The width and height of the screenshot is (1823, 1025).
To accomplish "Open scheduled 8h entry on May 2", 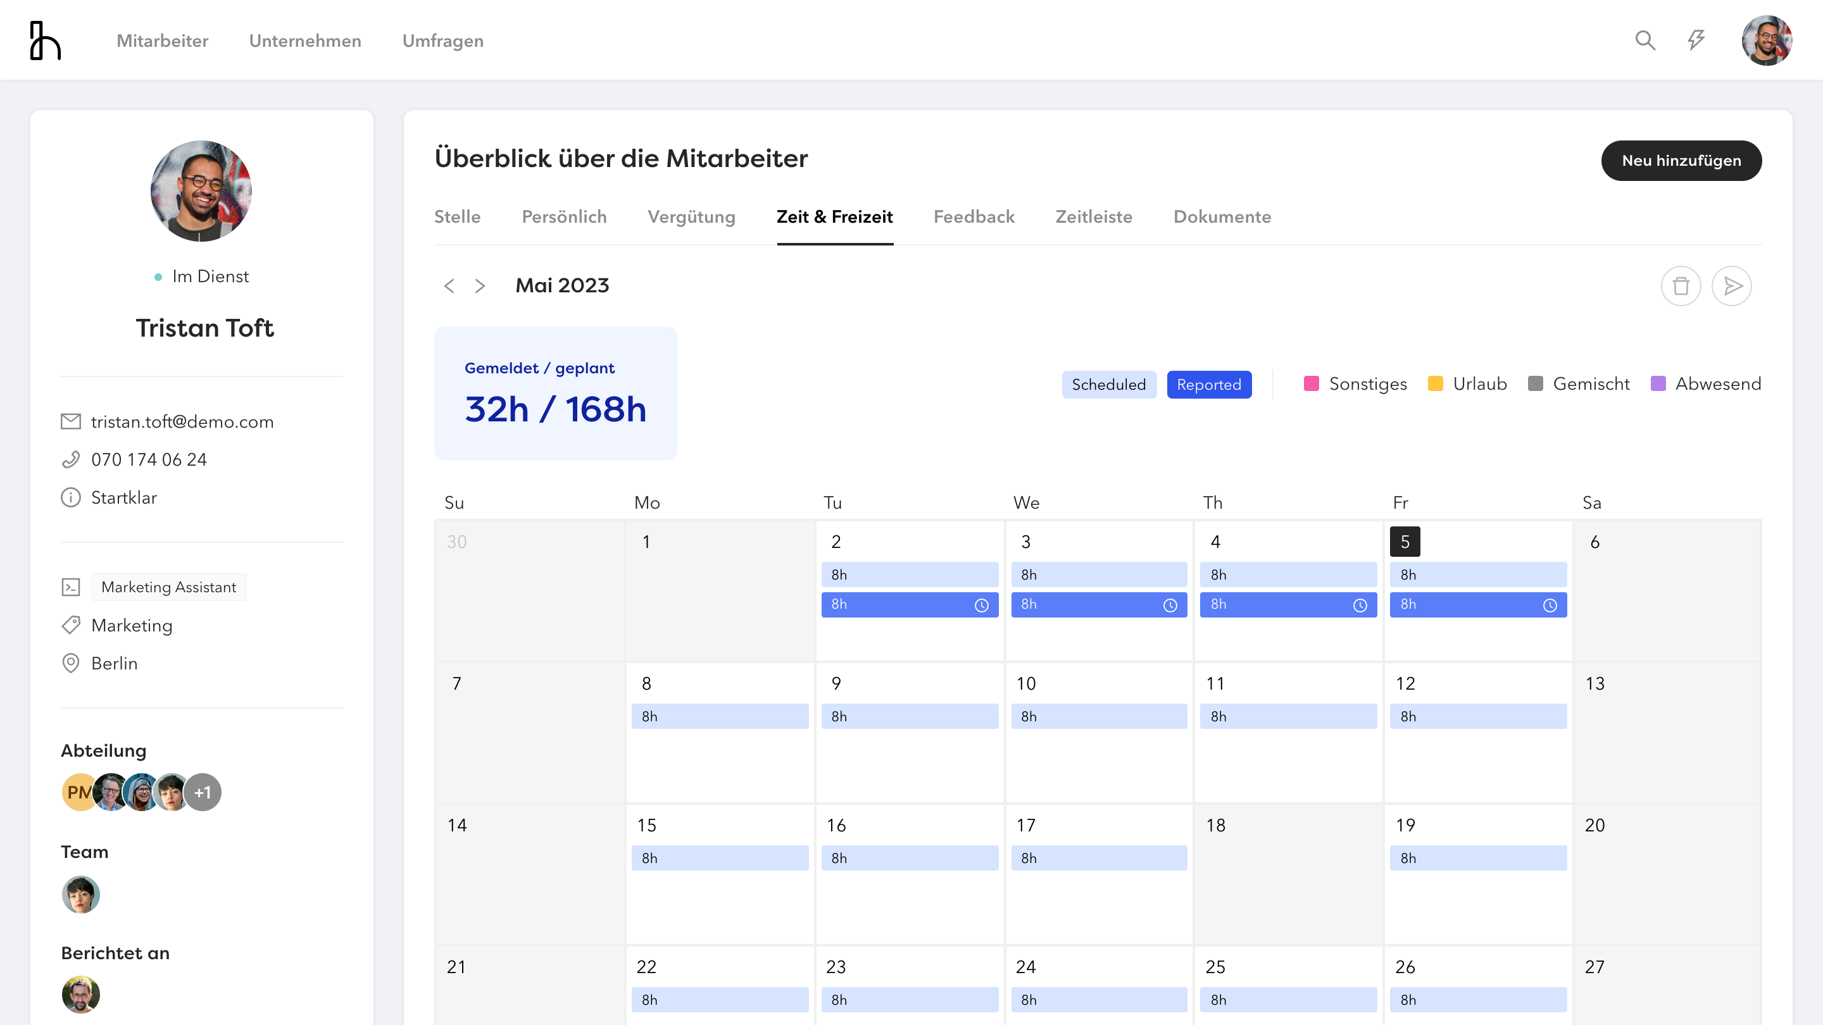I will (x=910, y=575).
